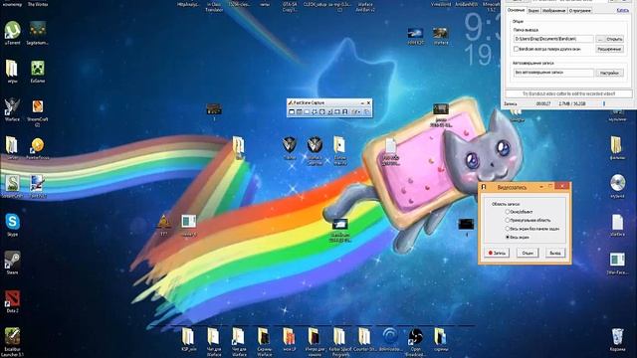637x358 pixels.
Task: Select the Counter-Str folder at bottom
Action: point(364,339)
